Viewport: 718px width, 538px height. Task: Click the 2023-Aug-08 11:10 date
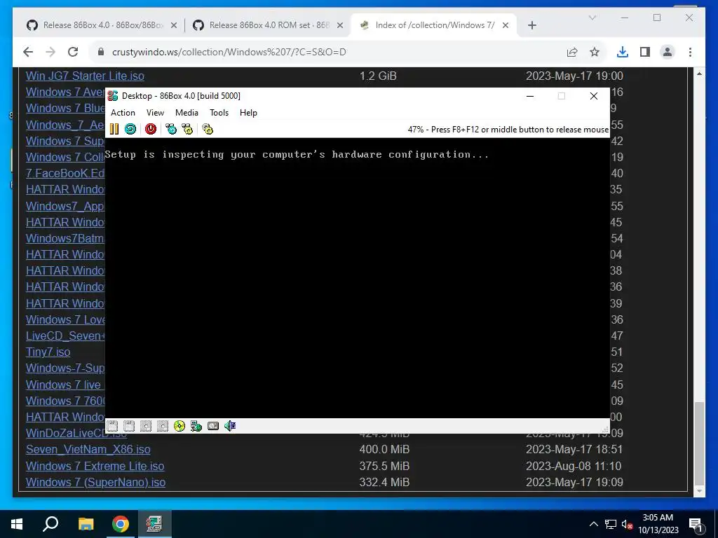[x=574, y=466]
